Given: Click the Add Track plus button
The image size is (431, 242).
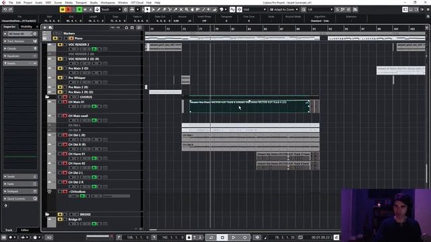Looking at the screenshot, I should [x=44, y=28].
